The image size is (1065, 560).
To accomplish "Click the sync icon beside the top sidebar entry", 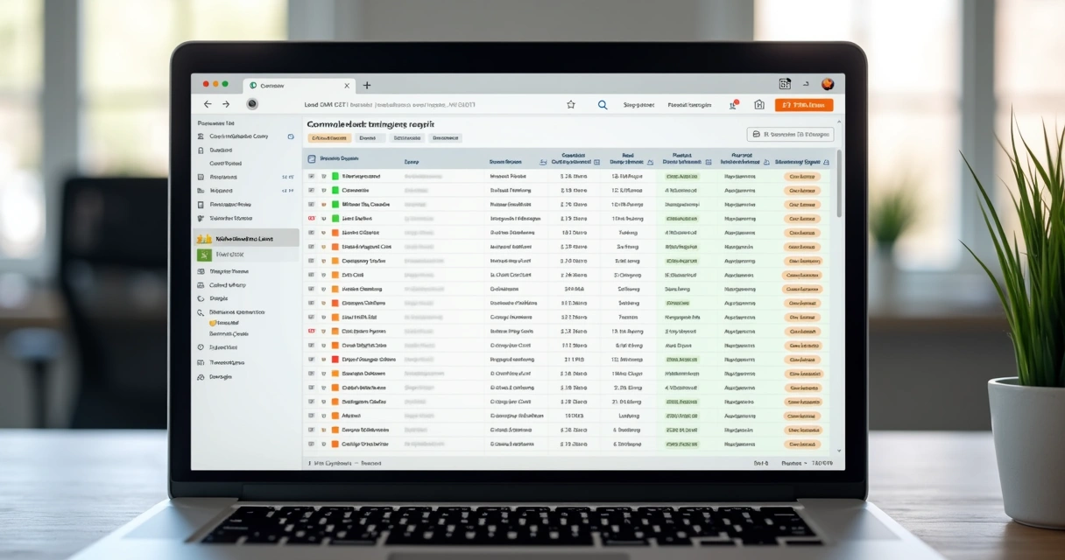I will (291, 136).
